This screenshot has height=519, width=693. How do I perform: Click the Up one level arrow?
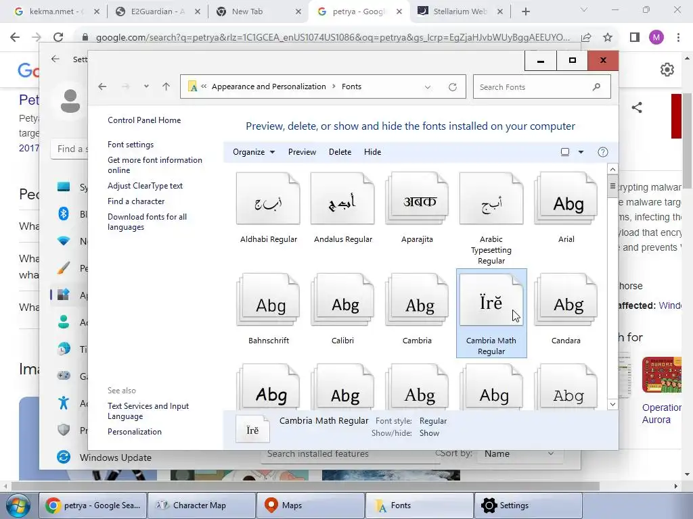coord(166,86)
